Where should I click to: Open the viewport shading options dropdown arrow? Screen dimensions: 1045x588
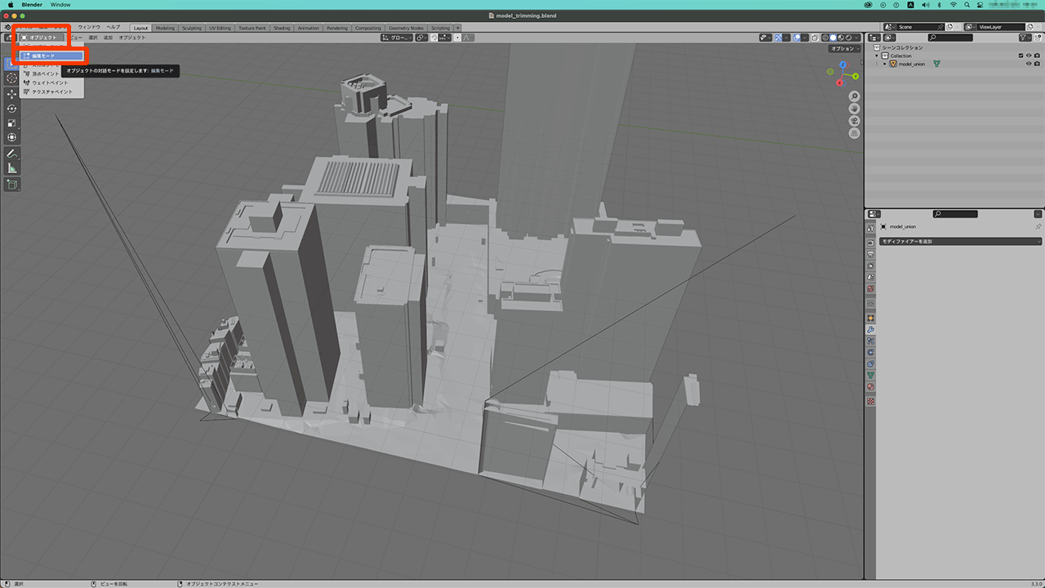(x=856, y=38)
